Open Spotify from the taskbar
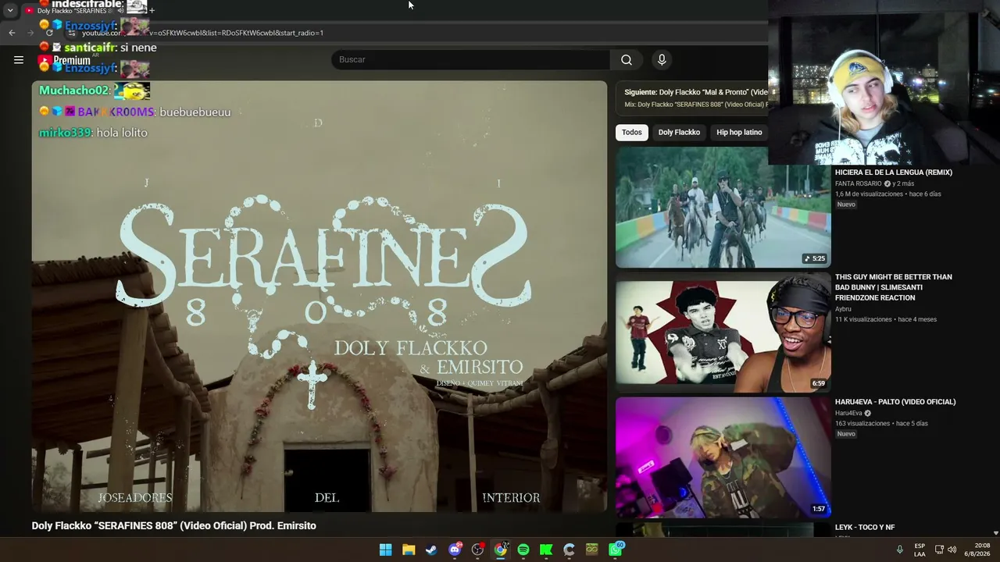 coord(523,550)
